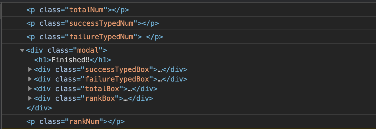
Task: Click the "totalBox" class value
Action: point(102,89)
